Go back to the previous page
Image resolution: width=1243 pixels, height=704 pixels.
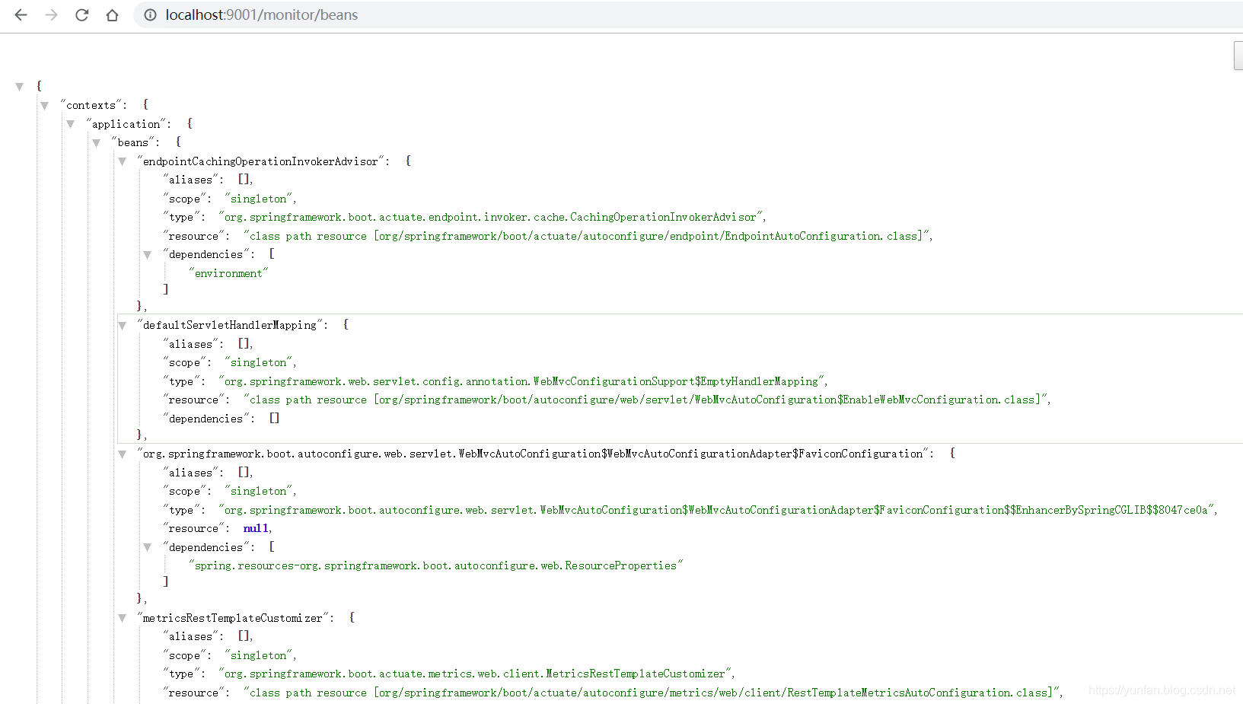point(21,15)
